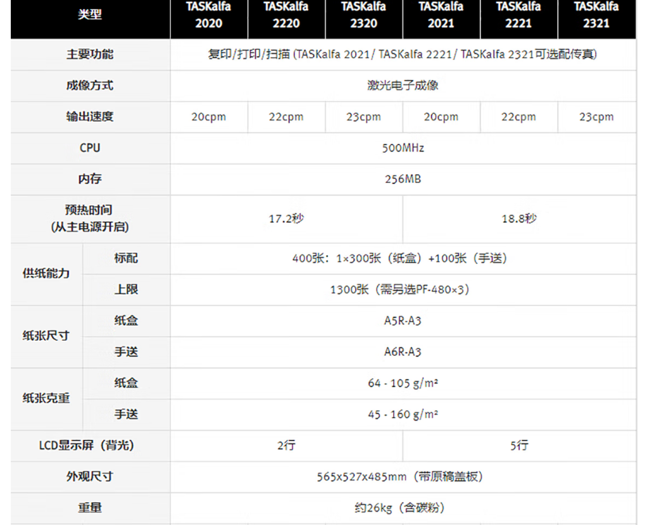671x525 pixels.
Task: Click the 输出速度 row label
Action: pos(90,117)
